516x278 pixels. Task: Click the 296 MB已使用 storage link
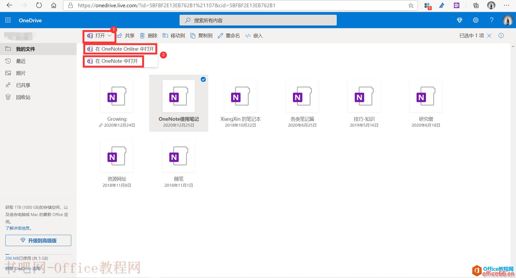click(x=27, y=258)
